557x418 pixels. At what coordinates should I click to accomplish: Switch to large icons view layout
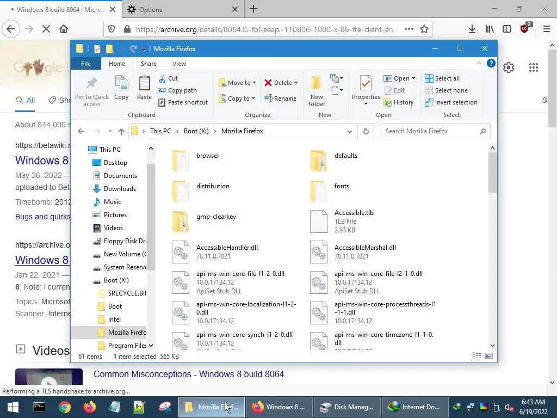coord(489,356)
